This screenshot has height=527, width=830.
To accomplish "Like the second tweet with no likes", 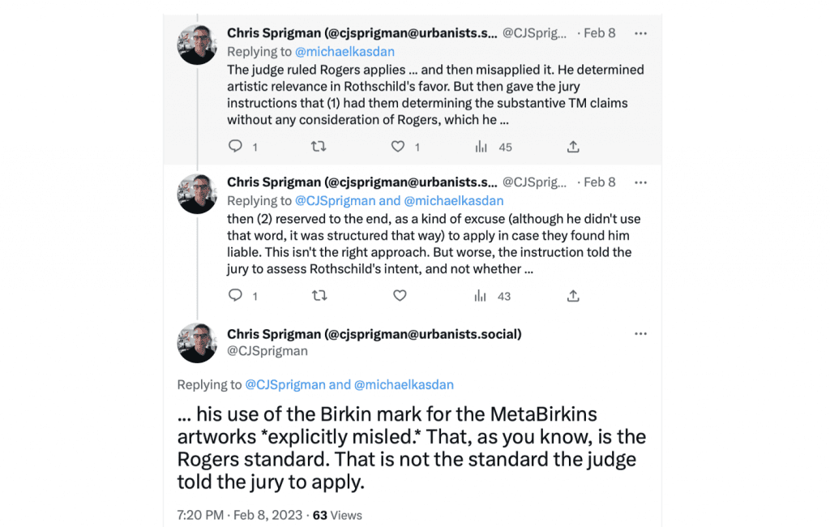I will [x=400, y=296].
